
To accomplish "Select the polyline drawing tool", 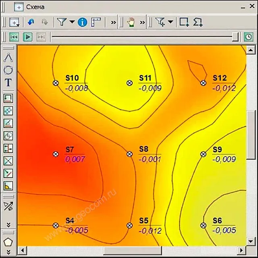I will pyautogui.click(x=8, y=57).
